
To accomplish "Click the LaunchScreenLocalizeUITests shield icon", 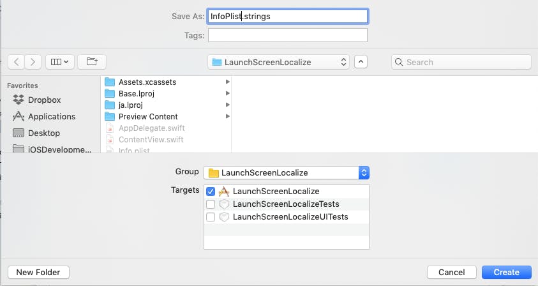I will [x=224, y=217].
